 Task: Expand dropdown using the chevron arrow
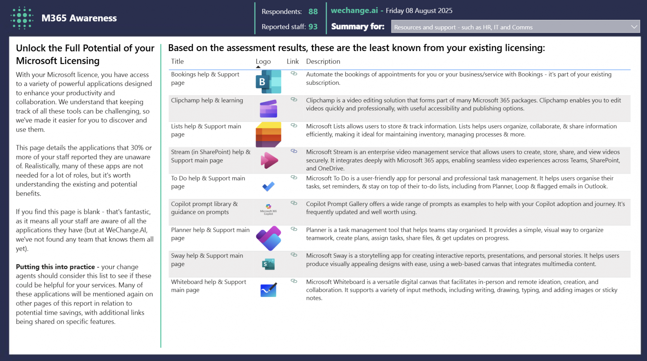click(x=634, y=27)
